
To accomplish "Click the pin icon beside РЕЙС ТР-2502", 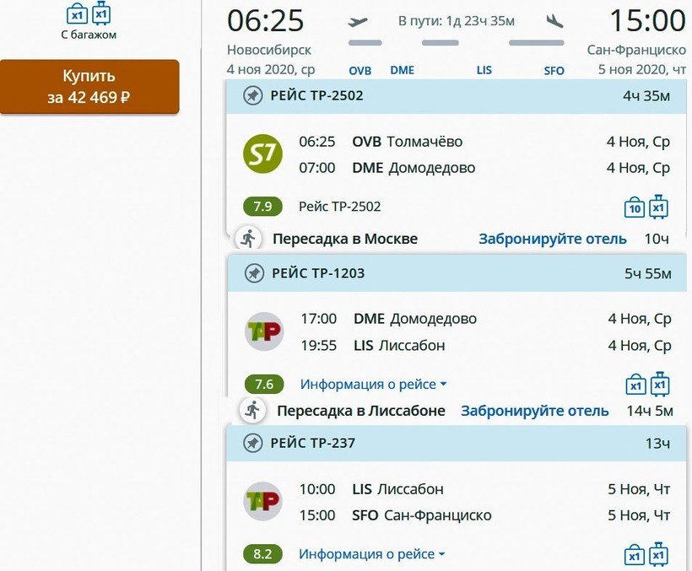I will (253, 96).
